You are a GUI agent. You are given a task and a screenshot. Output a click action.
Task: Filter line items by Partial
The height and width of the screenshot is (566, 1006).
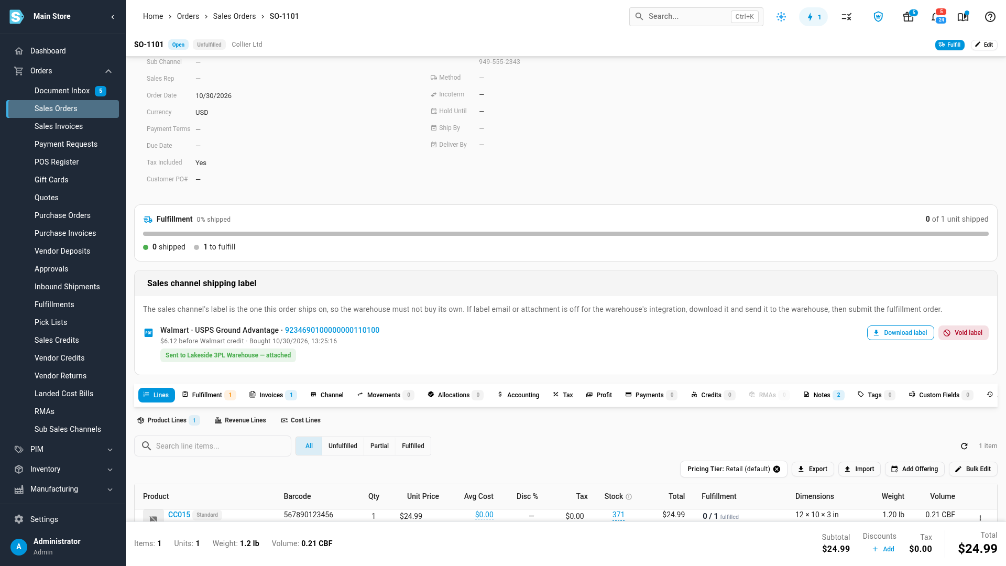click(x=379, y=446)
